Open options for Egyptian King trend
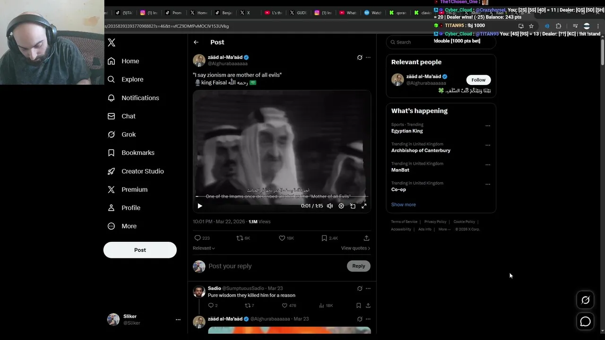This screenshot has height=340, width=605. pyautogui.click(x=488, y=126)
